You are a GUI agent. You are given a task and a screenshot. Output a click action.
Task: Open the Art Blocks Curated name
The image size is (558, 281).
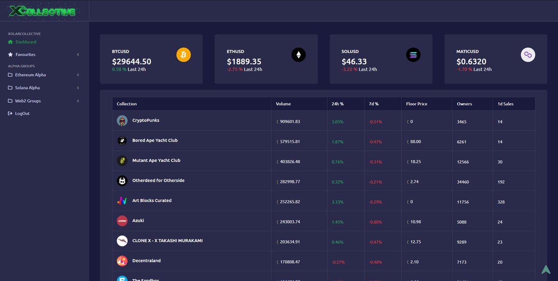pos(152,200)
